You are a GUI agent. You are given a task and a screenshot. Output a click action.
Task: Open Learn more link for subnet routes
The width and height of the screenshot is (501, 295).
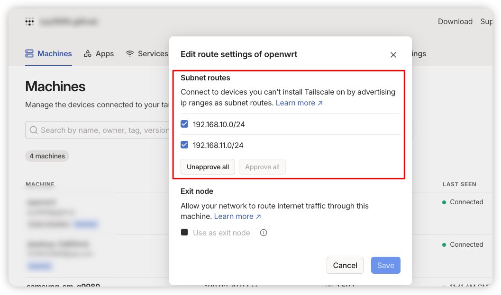click(x=299, y=103)
